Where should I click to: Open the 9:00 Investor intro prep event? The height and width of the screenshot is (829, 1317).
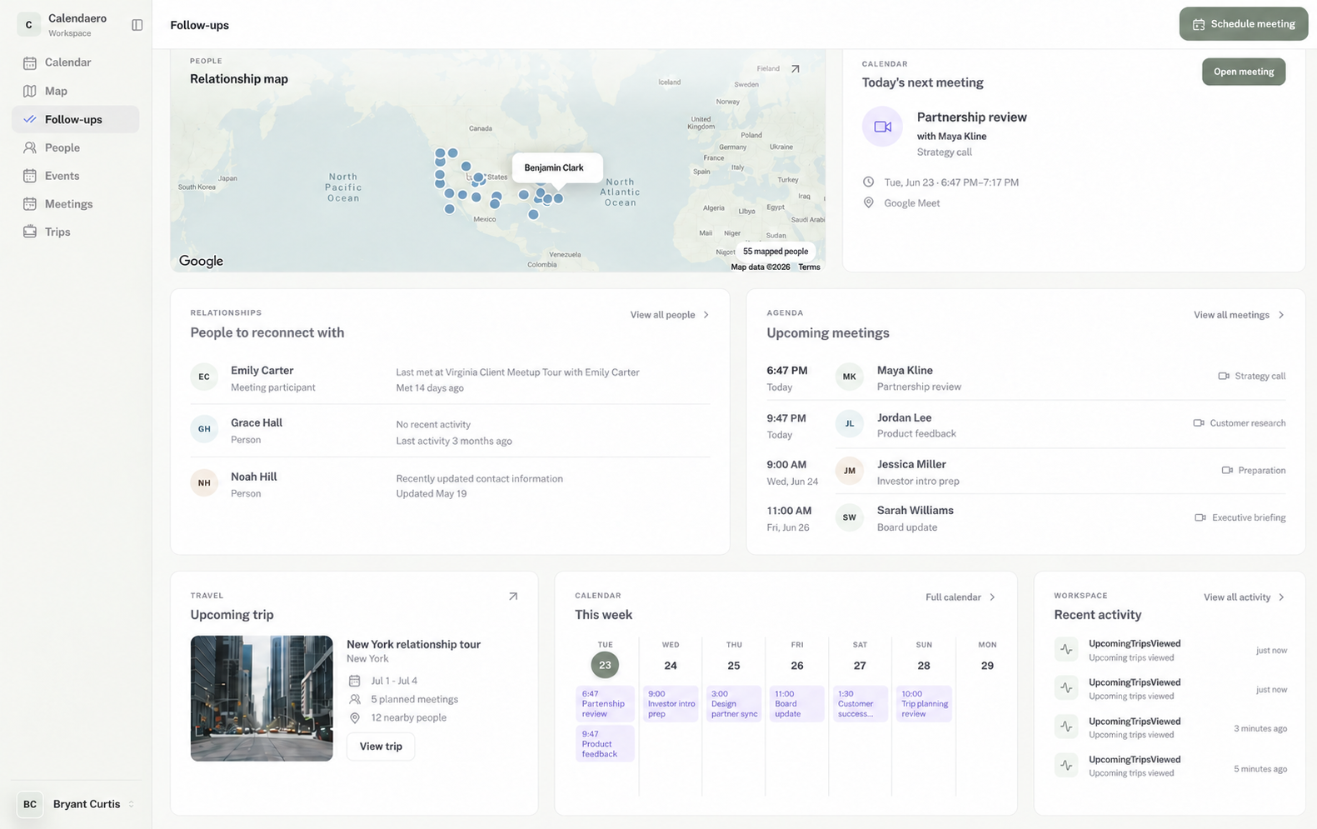pyautogui.click(x=671, y=704)
